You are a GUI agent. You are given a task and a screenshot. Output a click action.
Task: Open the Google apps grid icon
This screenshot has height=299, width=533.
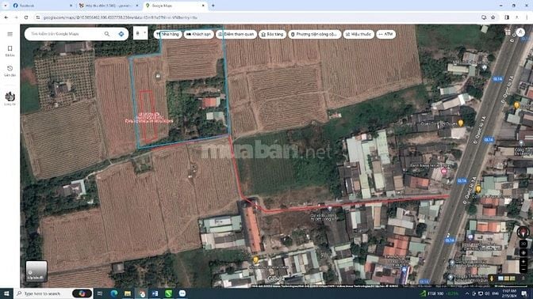[x=508, y=32]
